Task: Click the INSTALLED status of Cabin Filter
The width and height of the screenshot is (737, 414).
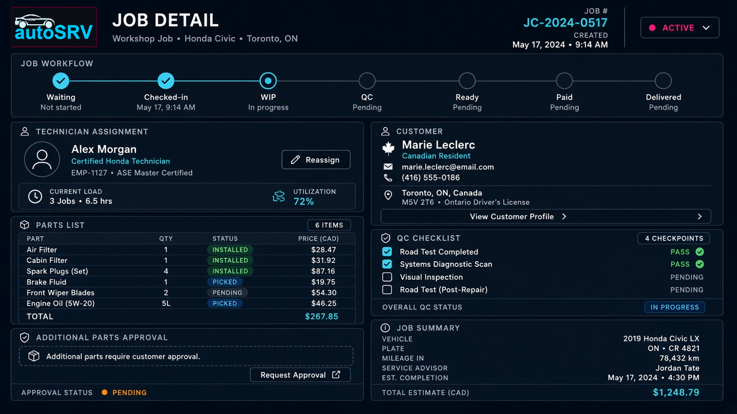Action: click(230, 260)
